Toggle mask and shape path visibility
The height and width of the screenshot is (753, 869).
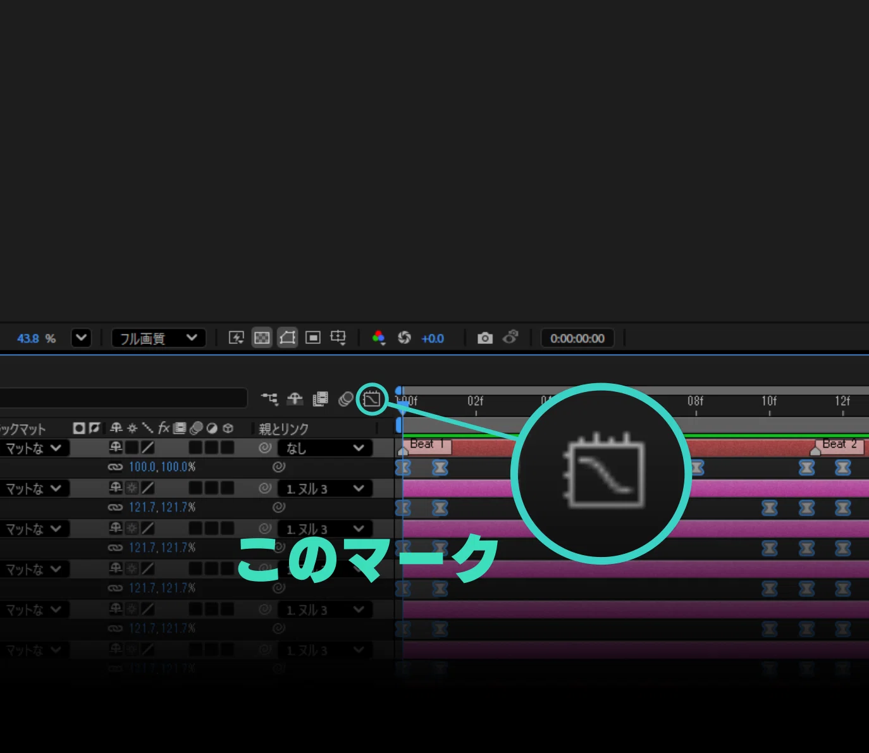click(x=287, y=338)
